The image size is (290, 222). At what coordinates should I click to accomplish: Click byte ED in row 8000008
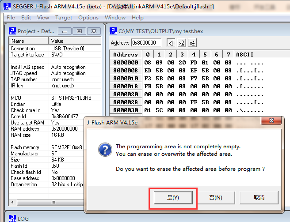click(x=148, y=71)
